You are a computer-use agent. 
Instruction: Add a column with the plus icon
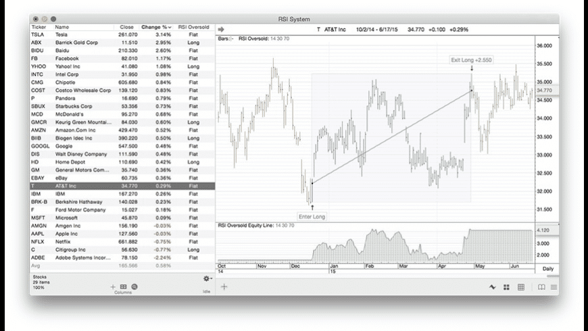(x=113, y=287)
